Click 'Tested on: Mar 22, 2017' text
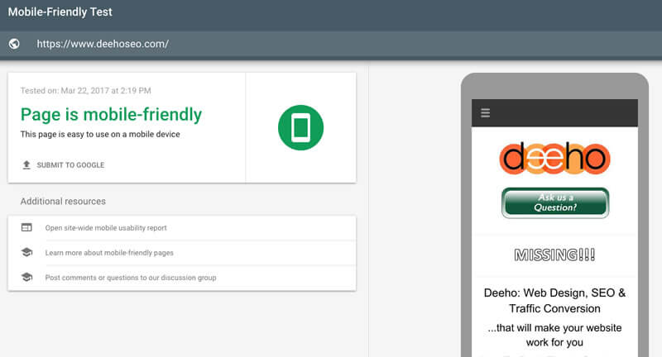 86,91
